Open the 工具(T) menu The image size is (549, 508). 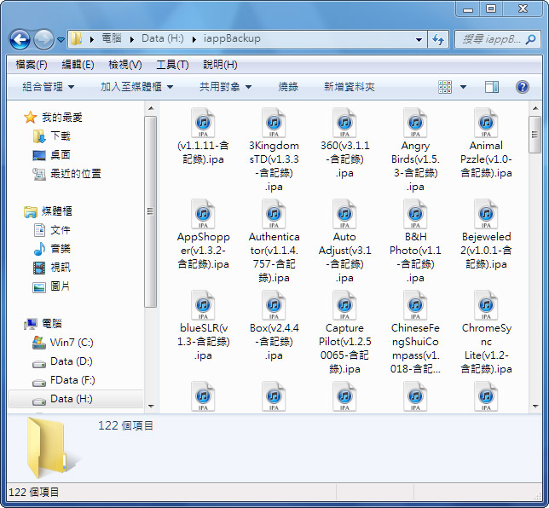tap(172, 65)
